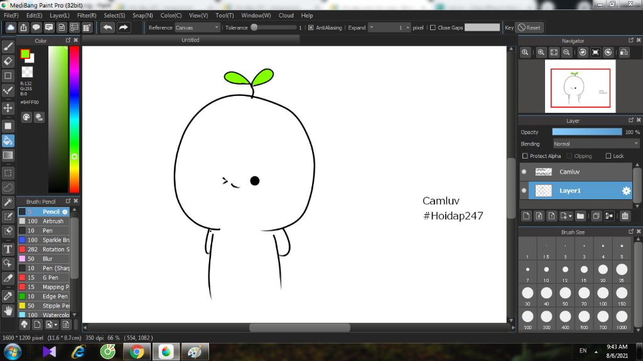The width and height of the screenshot is (643, 361).
Task: Delete layer with trash icon
Action: point(625,216)
